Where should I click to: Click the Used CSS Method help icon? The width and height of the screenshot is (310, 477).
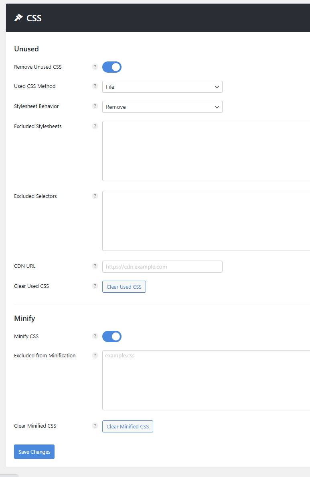(95, 86)
